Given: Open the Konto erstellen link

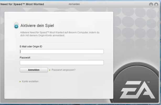Looking at the screenshot, I should point(30,81).
